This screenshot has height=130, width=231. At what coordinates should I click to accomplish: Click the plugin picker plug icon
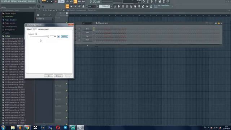pyautogui.click(x=139, y=6)
